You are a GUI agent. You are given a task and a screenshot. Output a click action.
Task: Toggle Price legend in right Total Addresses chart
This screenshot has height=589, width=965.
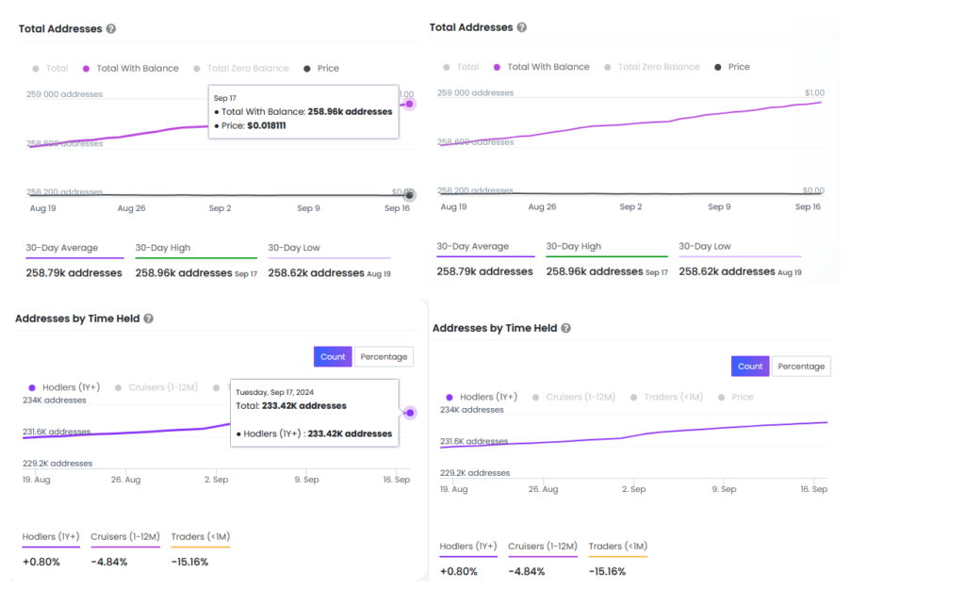732,67
